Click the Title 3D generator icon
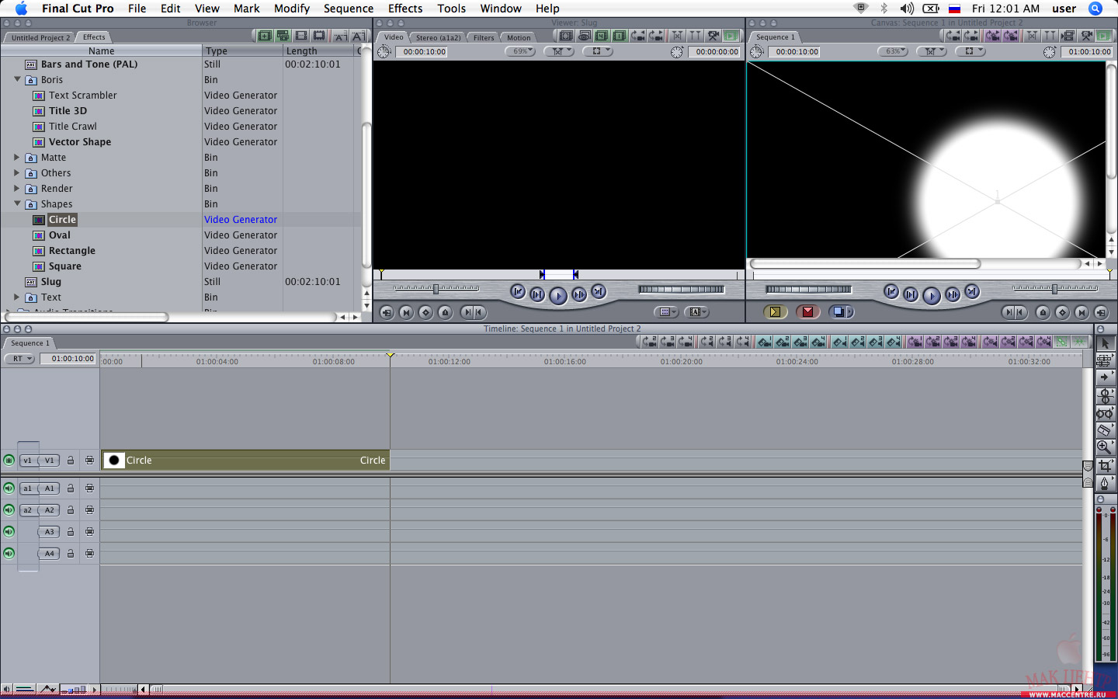Image resolution: width=1118 pixels, height=699 pixels. click(39, 111)
